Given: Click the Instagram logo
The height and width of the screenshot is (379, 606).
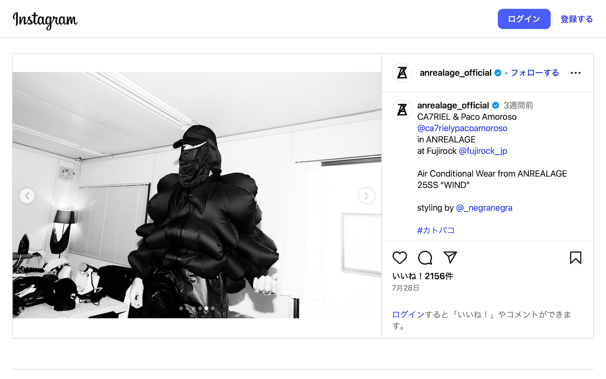Looking at the screenshot, I should tap(45, 20).
